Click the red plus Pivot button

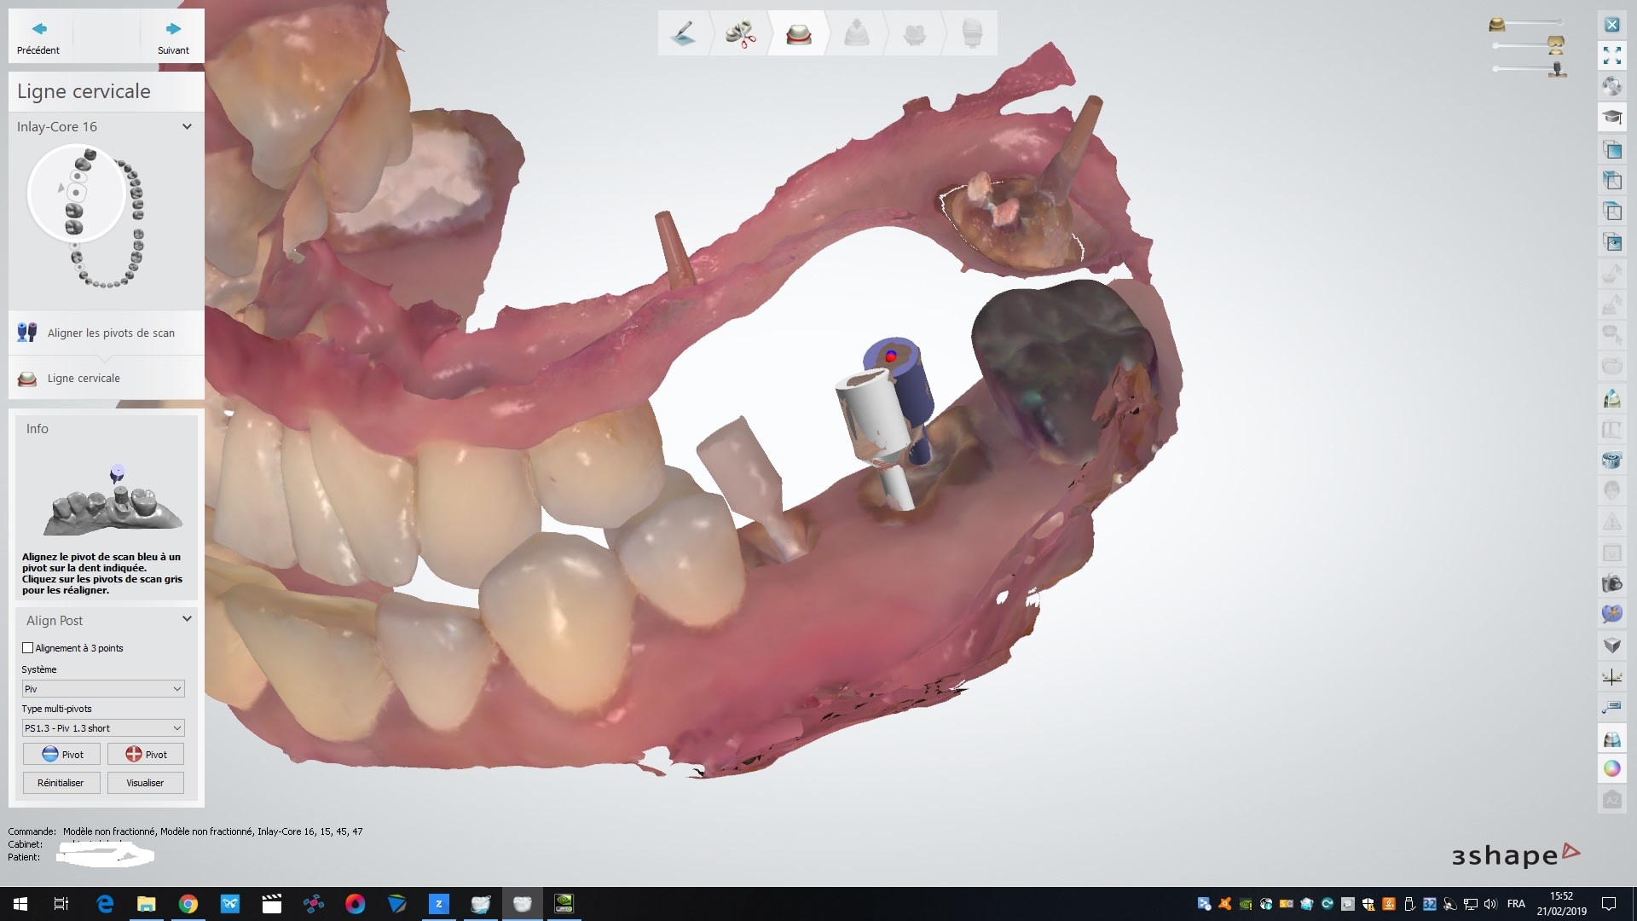tap(146, 754)
